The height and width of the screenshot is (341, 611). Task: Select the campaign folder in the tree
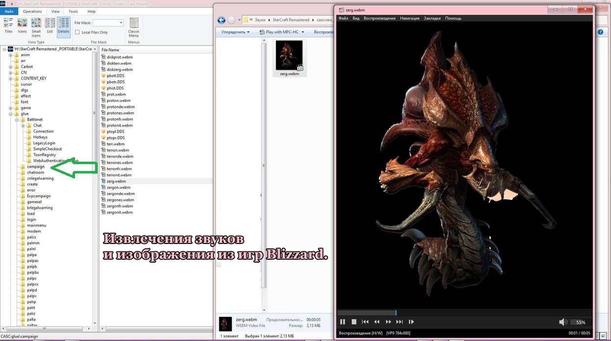click(x=35, y=167)
